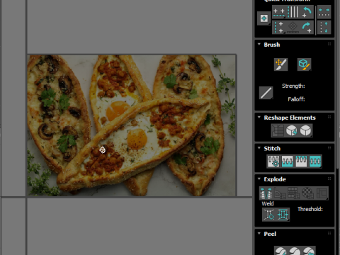This screenshot has width=340, height=255.
Task: Click Relax Until Flat icon
Action: coord(292,130)
